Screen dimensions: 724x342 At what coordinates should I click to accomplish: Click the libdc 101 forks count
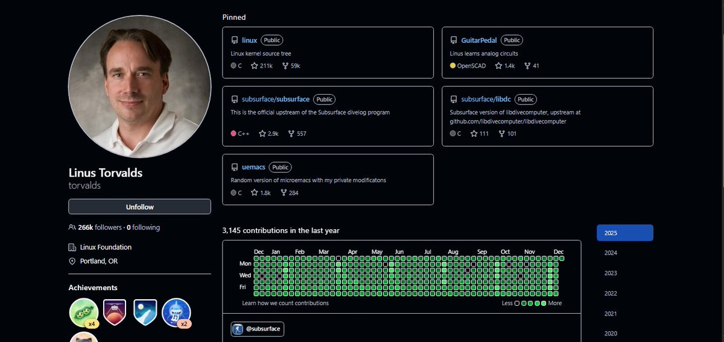point(507,133)
